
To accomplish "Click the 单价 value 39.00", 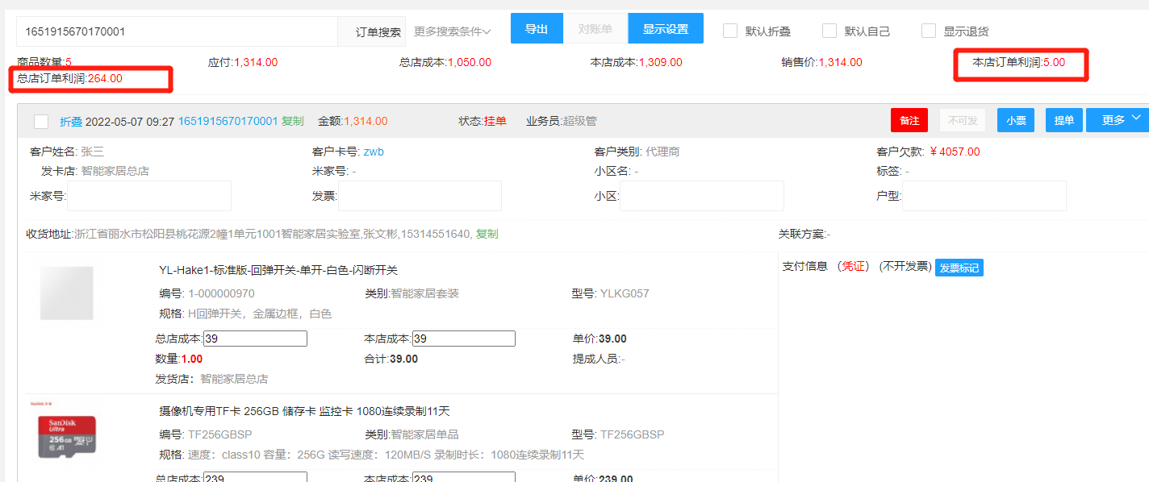I will point(613,339).
